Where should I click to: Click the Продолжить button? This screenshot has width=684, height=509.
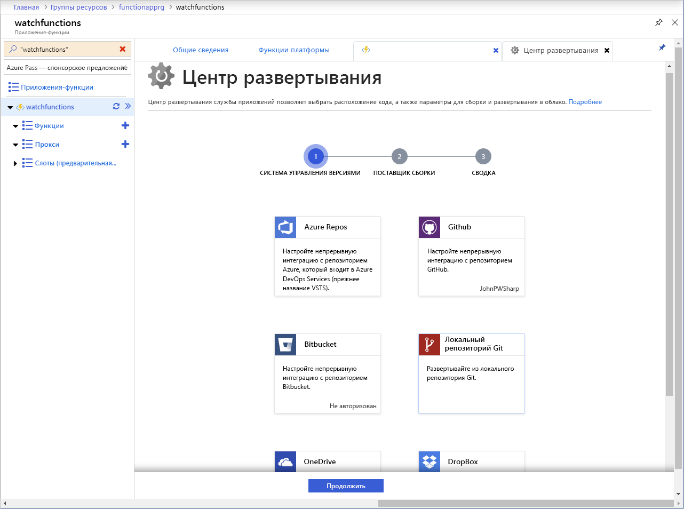(x=346, y=486)
